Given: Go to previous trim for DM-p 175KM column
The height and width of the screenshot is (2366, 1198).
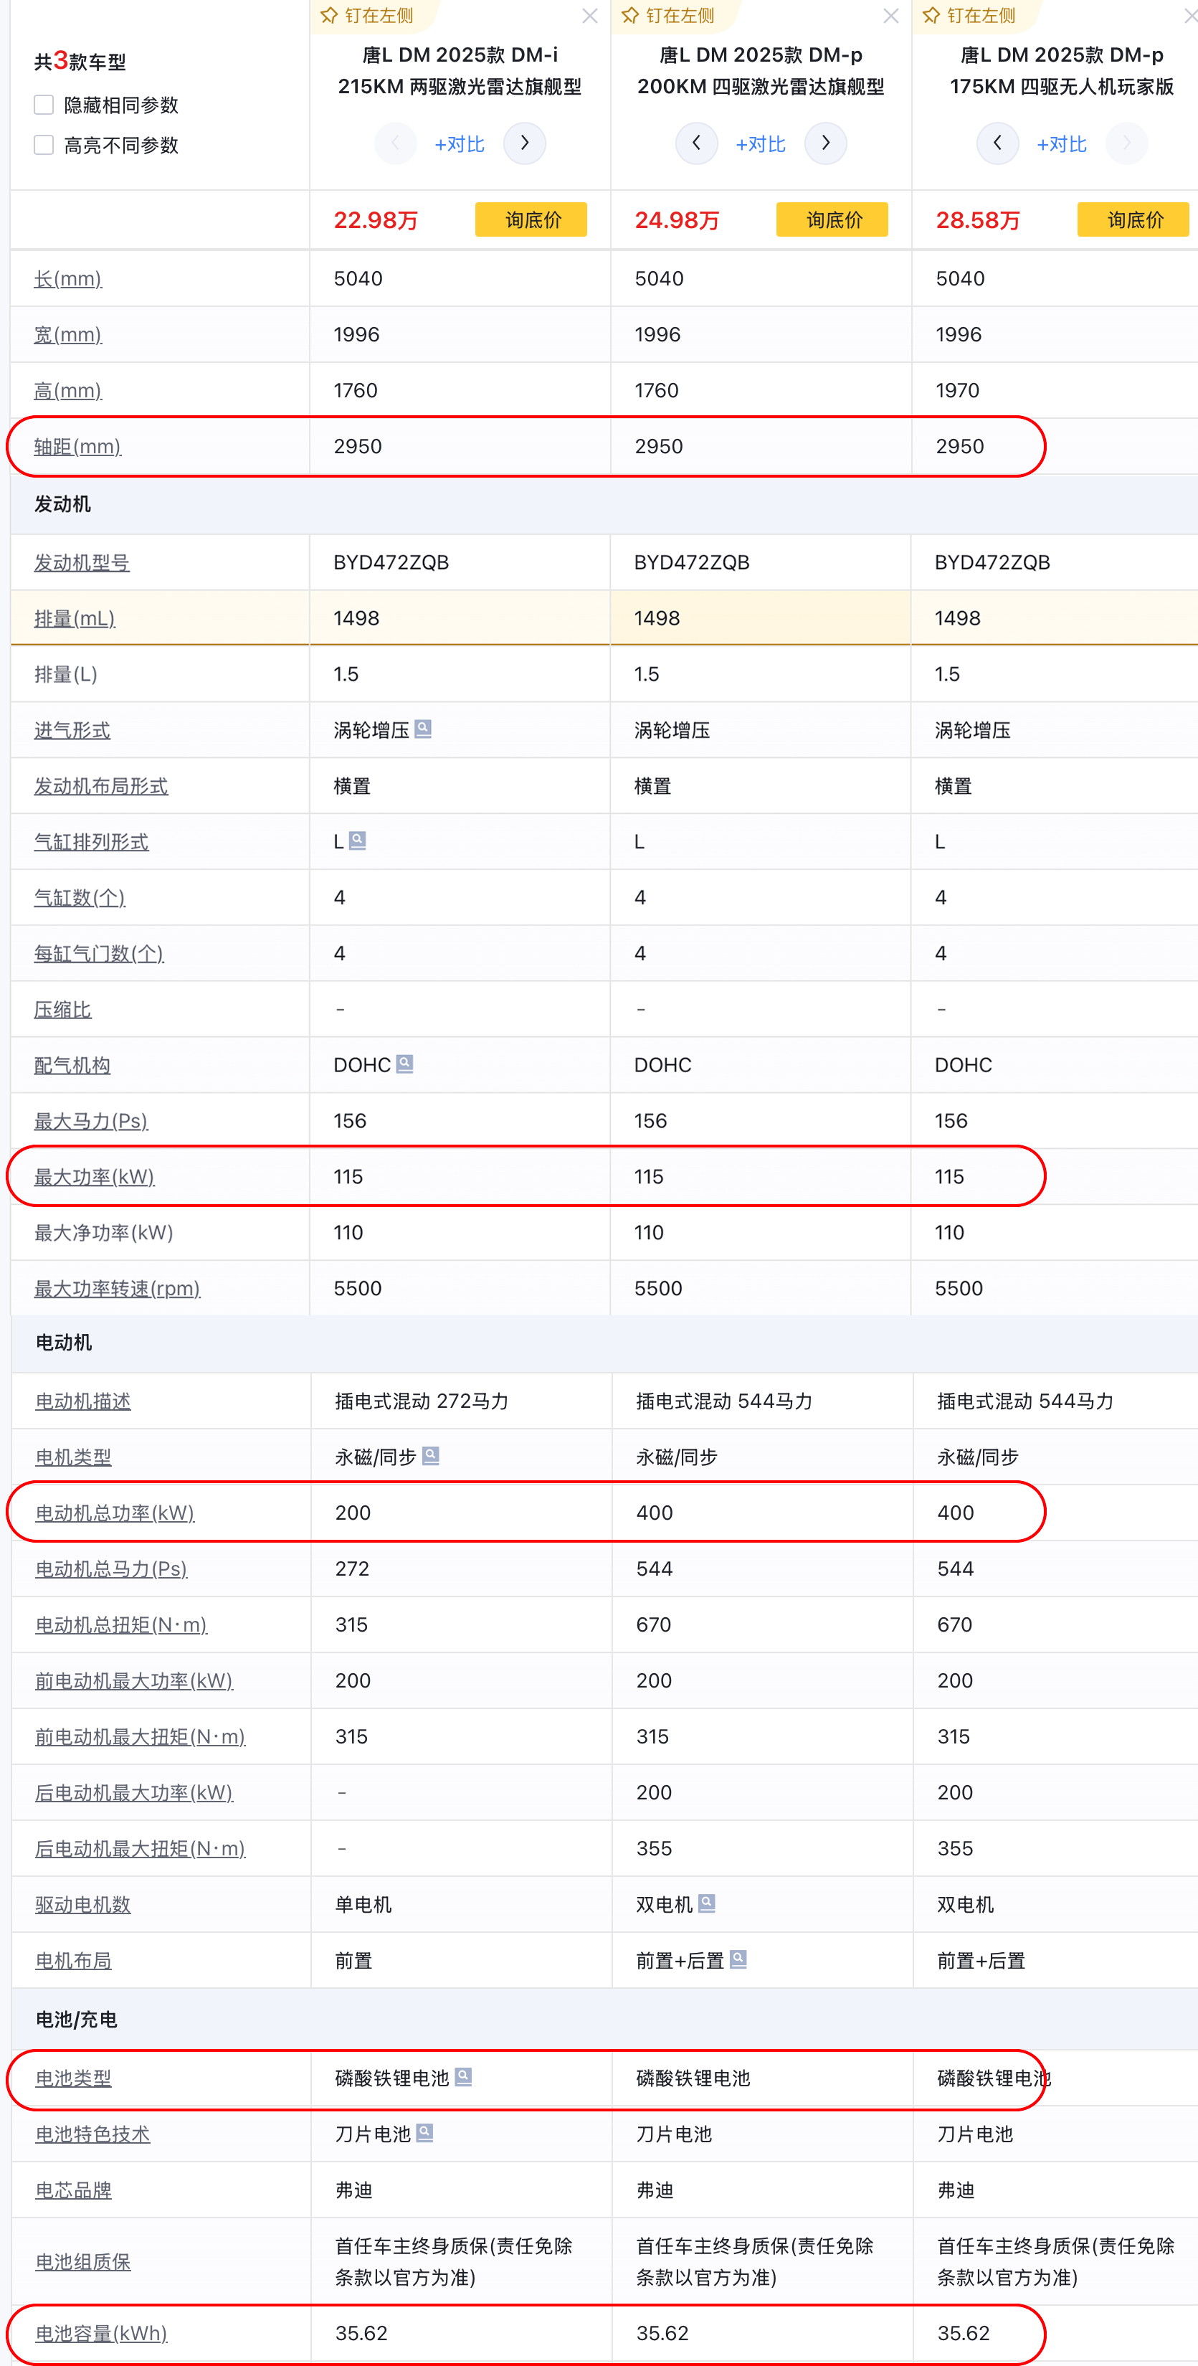Looking at the screenshot, I should click(x=998, y=143).
